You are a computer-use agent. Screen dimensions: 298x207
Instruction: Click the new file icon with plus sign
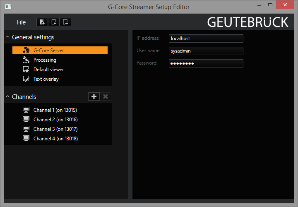[42, 22]
